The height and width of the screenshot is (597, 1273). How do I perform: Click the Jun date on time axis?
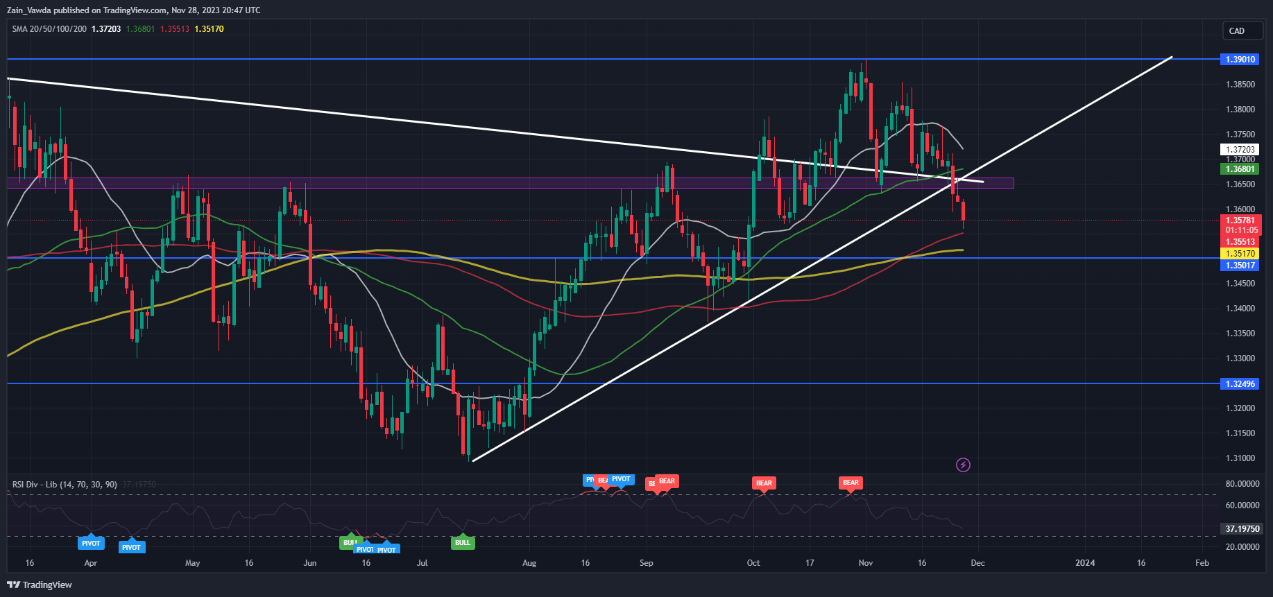(310, 563)
